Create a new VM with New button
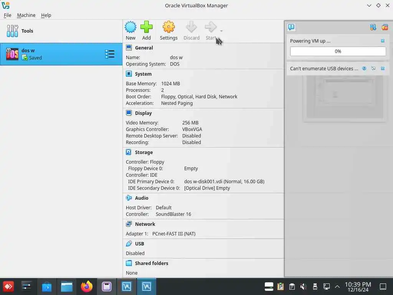This screenshot has height=295, width=393. pos(130,31)
